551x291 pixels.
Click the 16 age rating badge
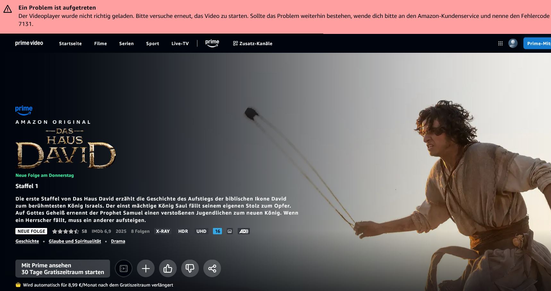(217, 231)
